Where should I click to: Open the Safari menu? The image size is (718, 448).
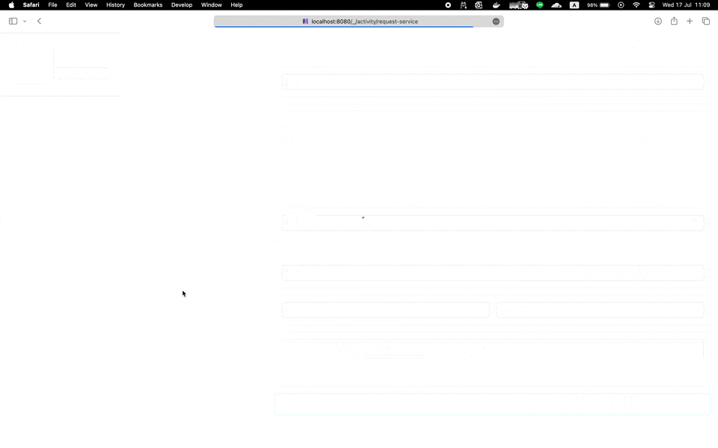coord(31,4)
